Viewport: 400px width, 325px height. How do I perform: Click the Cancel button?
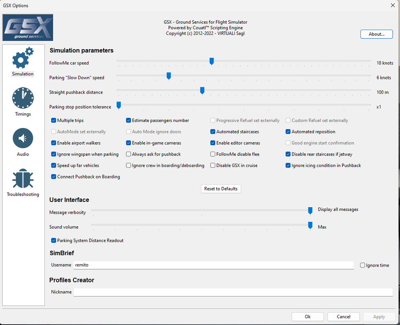point(343,316)
